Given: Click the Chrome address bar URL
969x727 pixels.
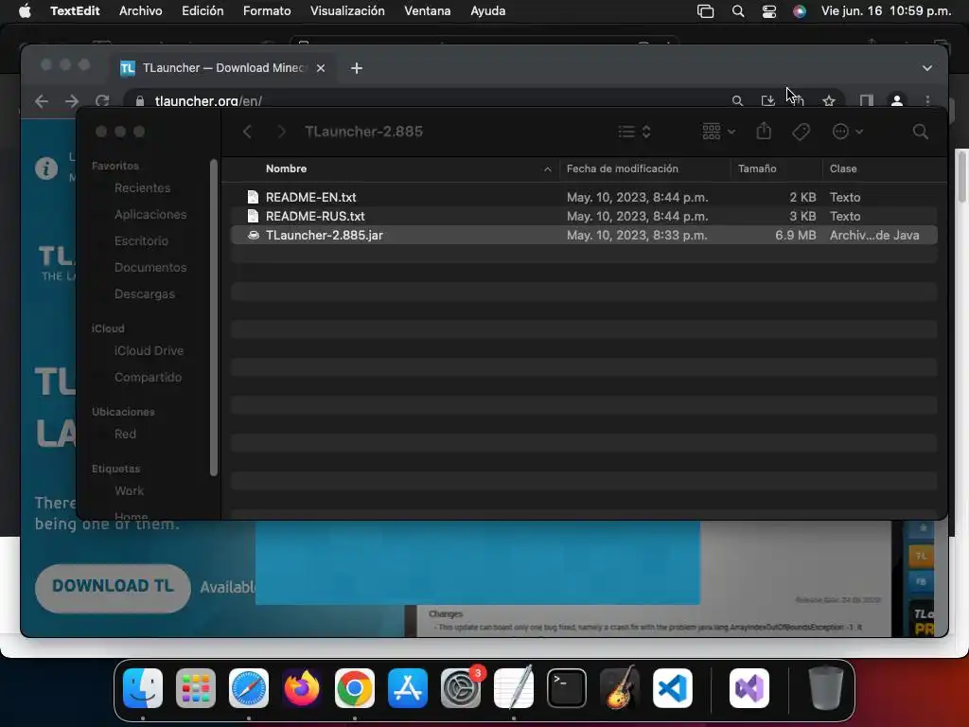Looking at the screenshot, I should [208, 100].
